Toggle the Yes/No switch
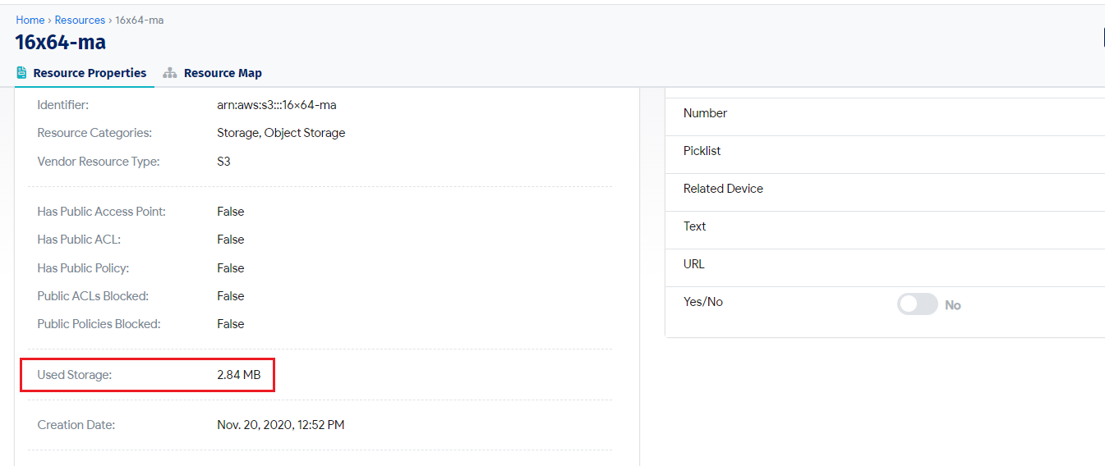Viewport: 1105px width, 466px height. 917,304
